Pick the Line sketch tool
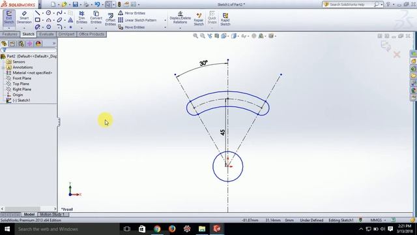Image resolution: width=417 pixels, height=235 pixels. point(37,13)
